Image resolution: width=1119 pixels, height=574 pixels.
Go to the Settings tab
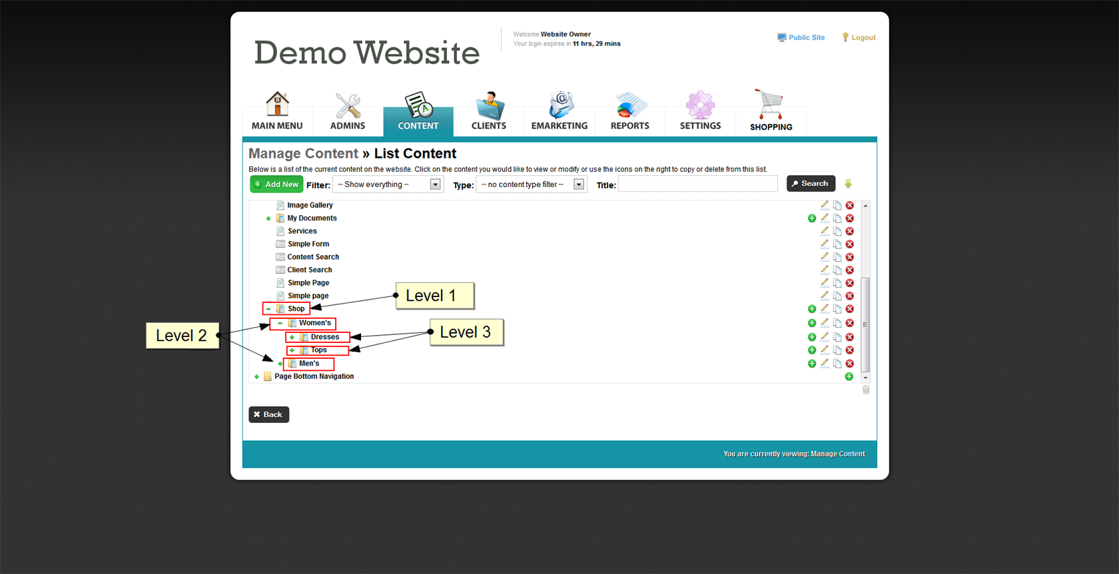click(700, 112)
